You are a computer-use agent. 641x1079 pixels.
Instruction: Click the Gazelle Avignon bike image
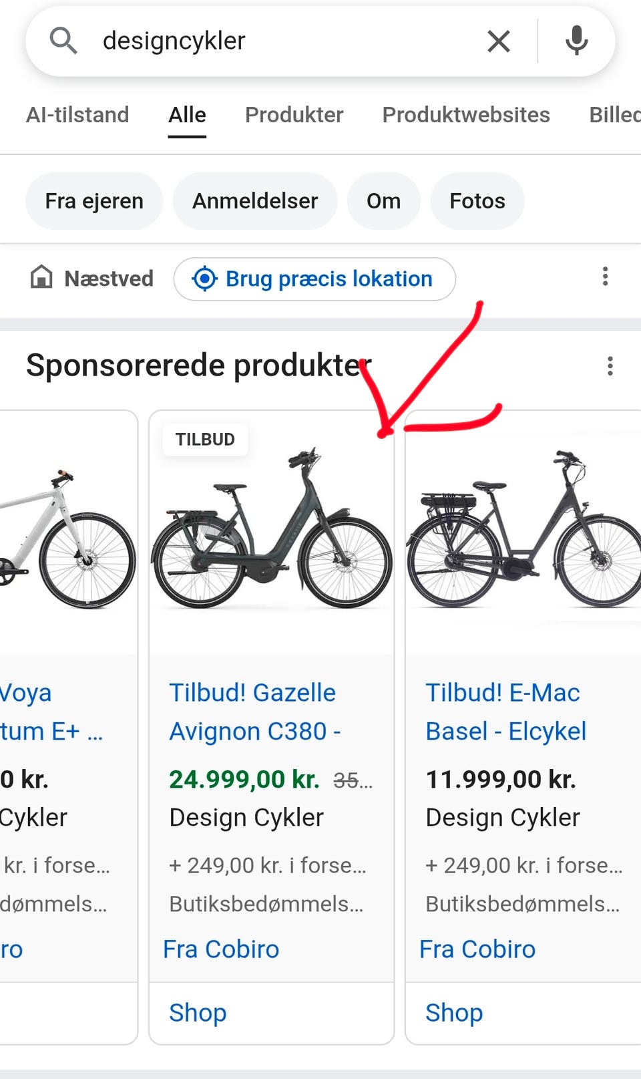point(271,531)
